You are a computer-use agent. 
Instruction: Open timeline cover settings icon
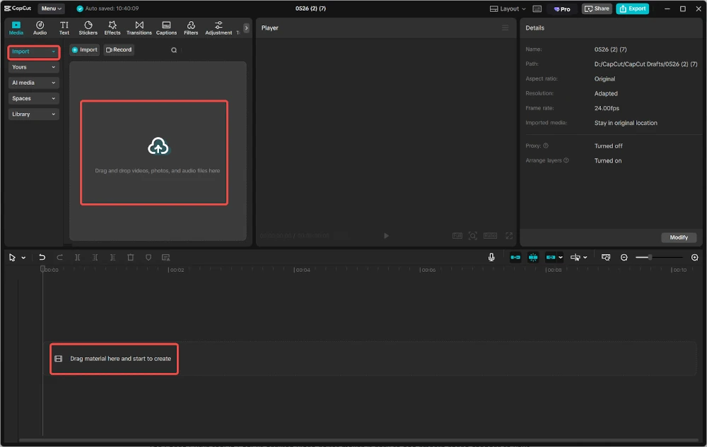click(x=606, y=258)
